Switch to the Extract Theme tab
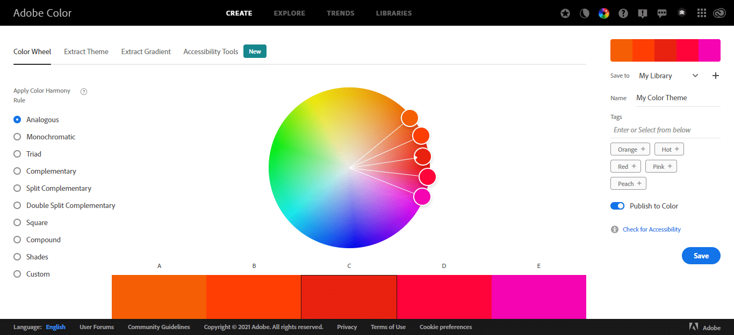Screen dimensions: 734x335 point(86,51)
